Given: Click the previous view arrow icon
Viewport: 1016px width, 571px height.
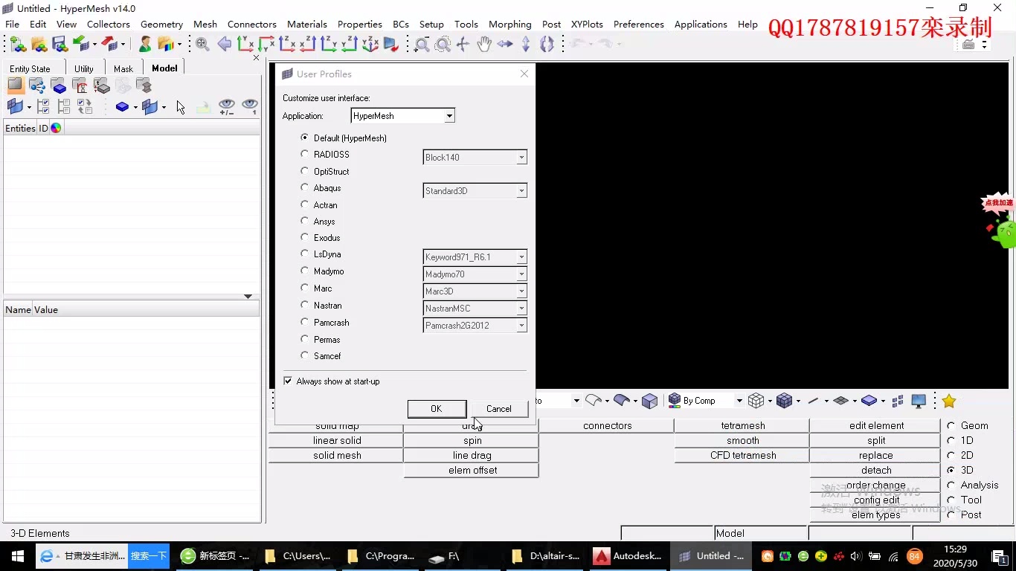Looking at the screenshot, I should (224, 45).
